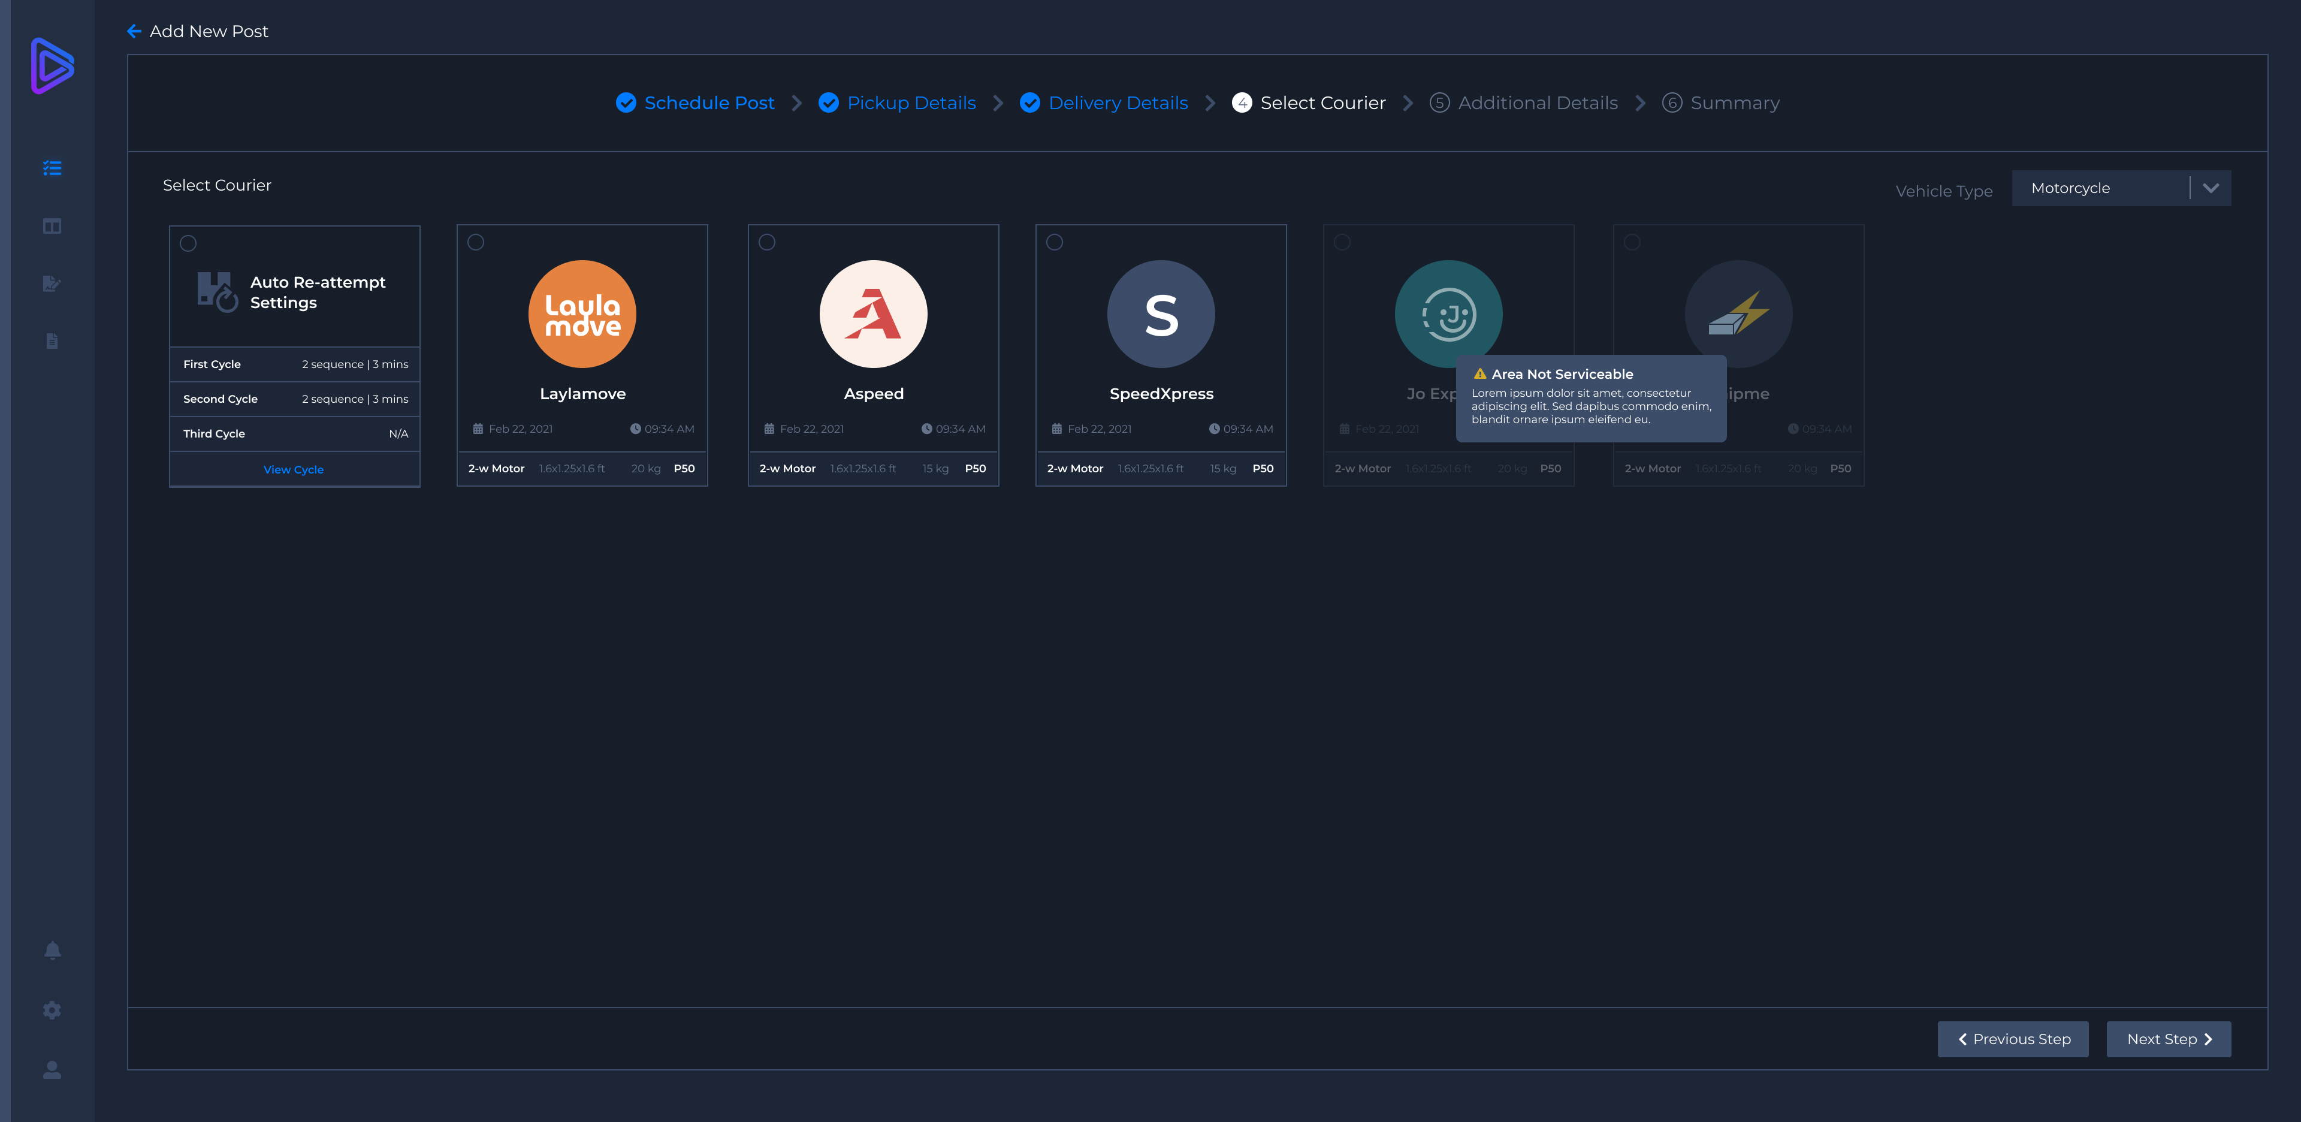Image resolution: width=2301 pixels, height=1122 pixels.
Task: Click the Select Courier section heading
Action: tap(217, 185)
